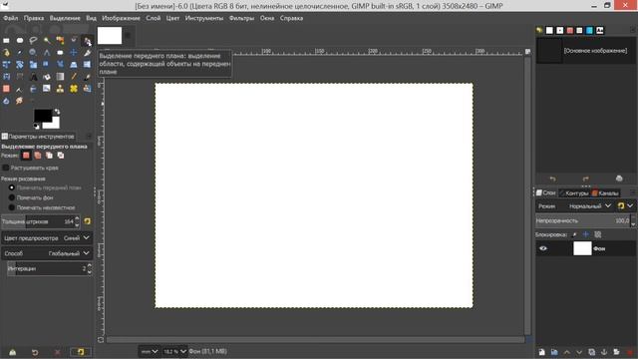Select the Paintbrush tool
Viewport: 638px width, 359px height.
pyautogui.click(x=87, y=77)
